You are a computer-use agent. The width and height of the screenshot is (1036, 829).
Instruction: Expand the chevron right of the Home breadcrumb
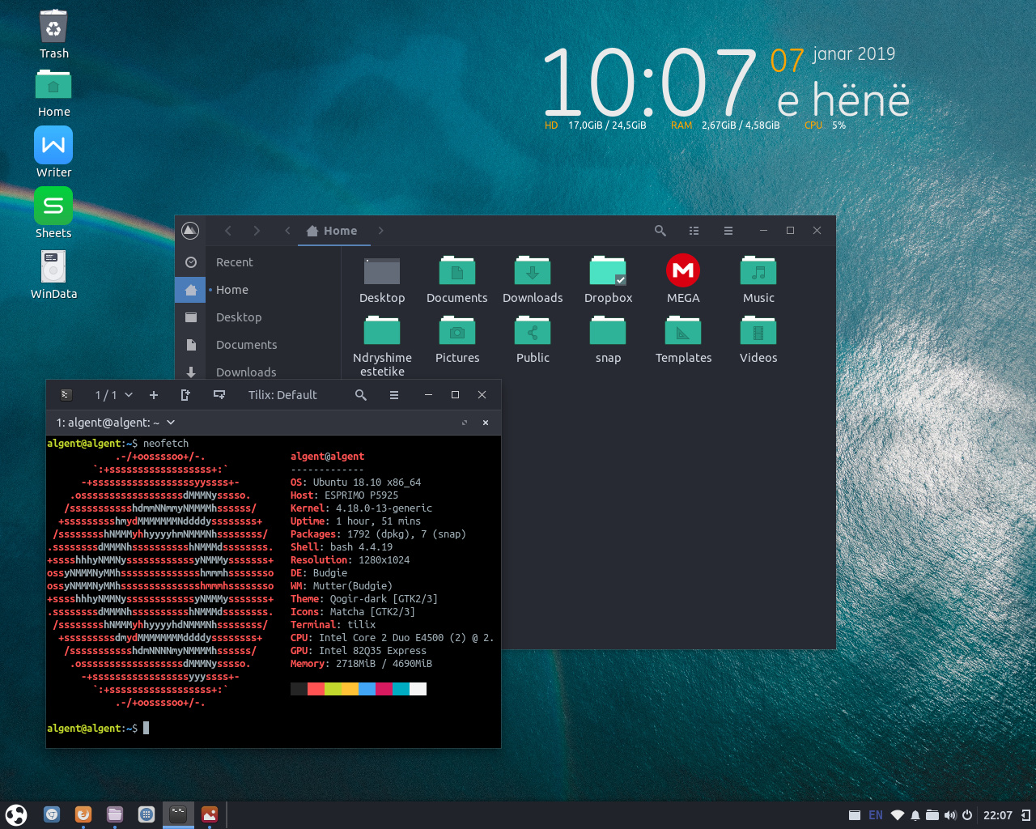pyautogui.click(x=380, y=230)
